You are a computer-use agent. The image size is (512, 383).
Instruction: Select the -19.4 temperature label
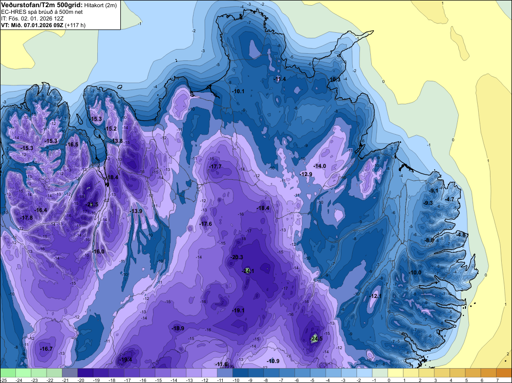[126, 359]
